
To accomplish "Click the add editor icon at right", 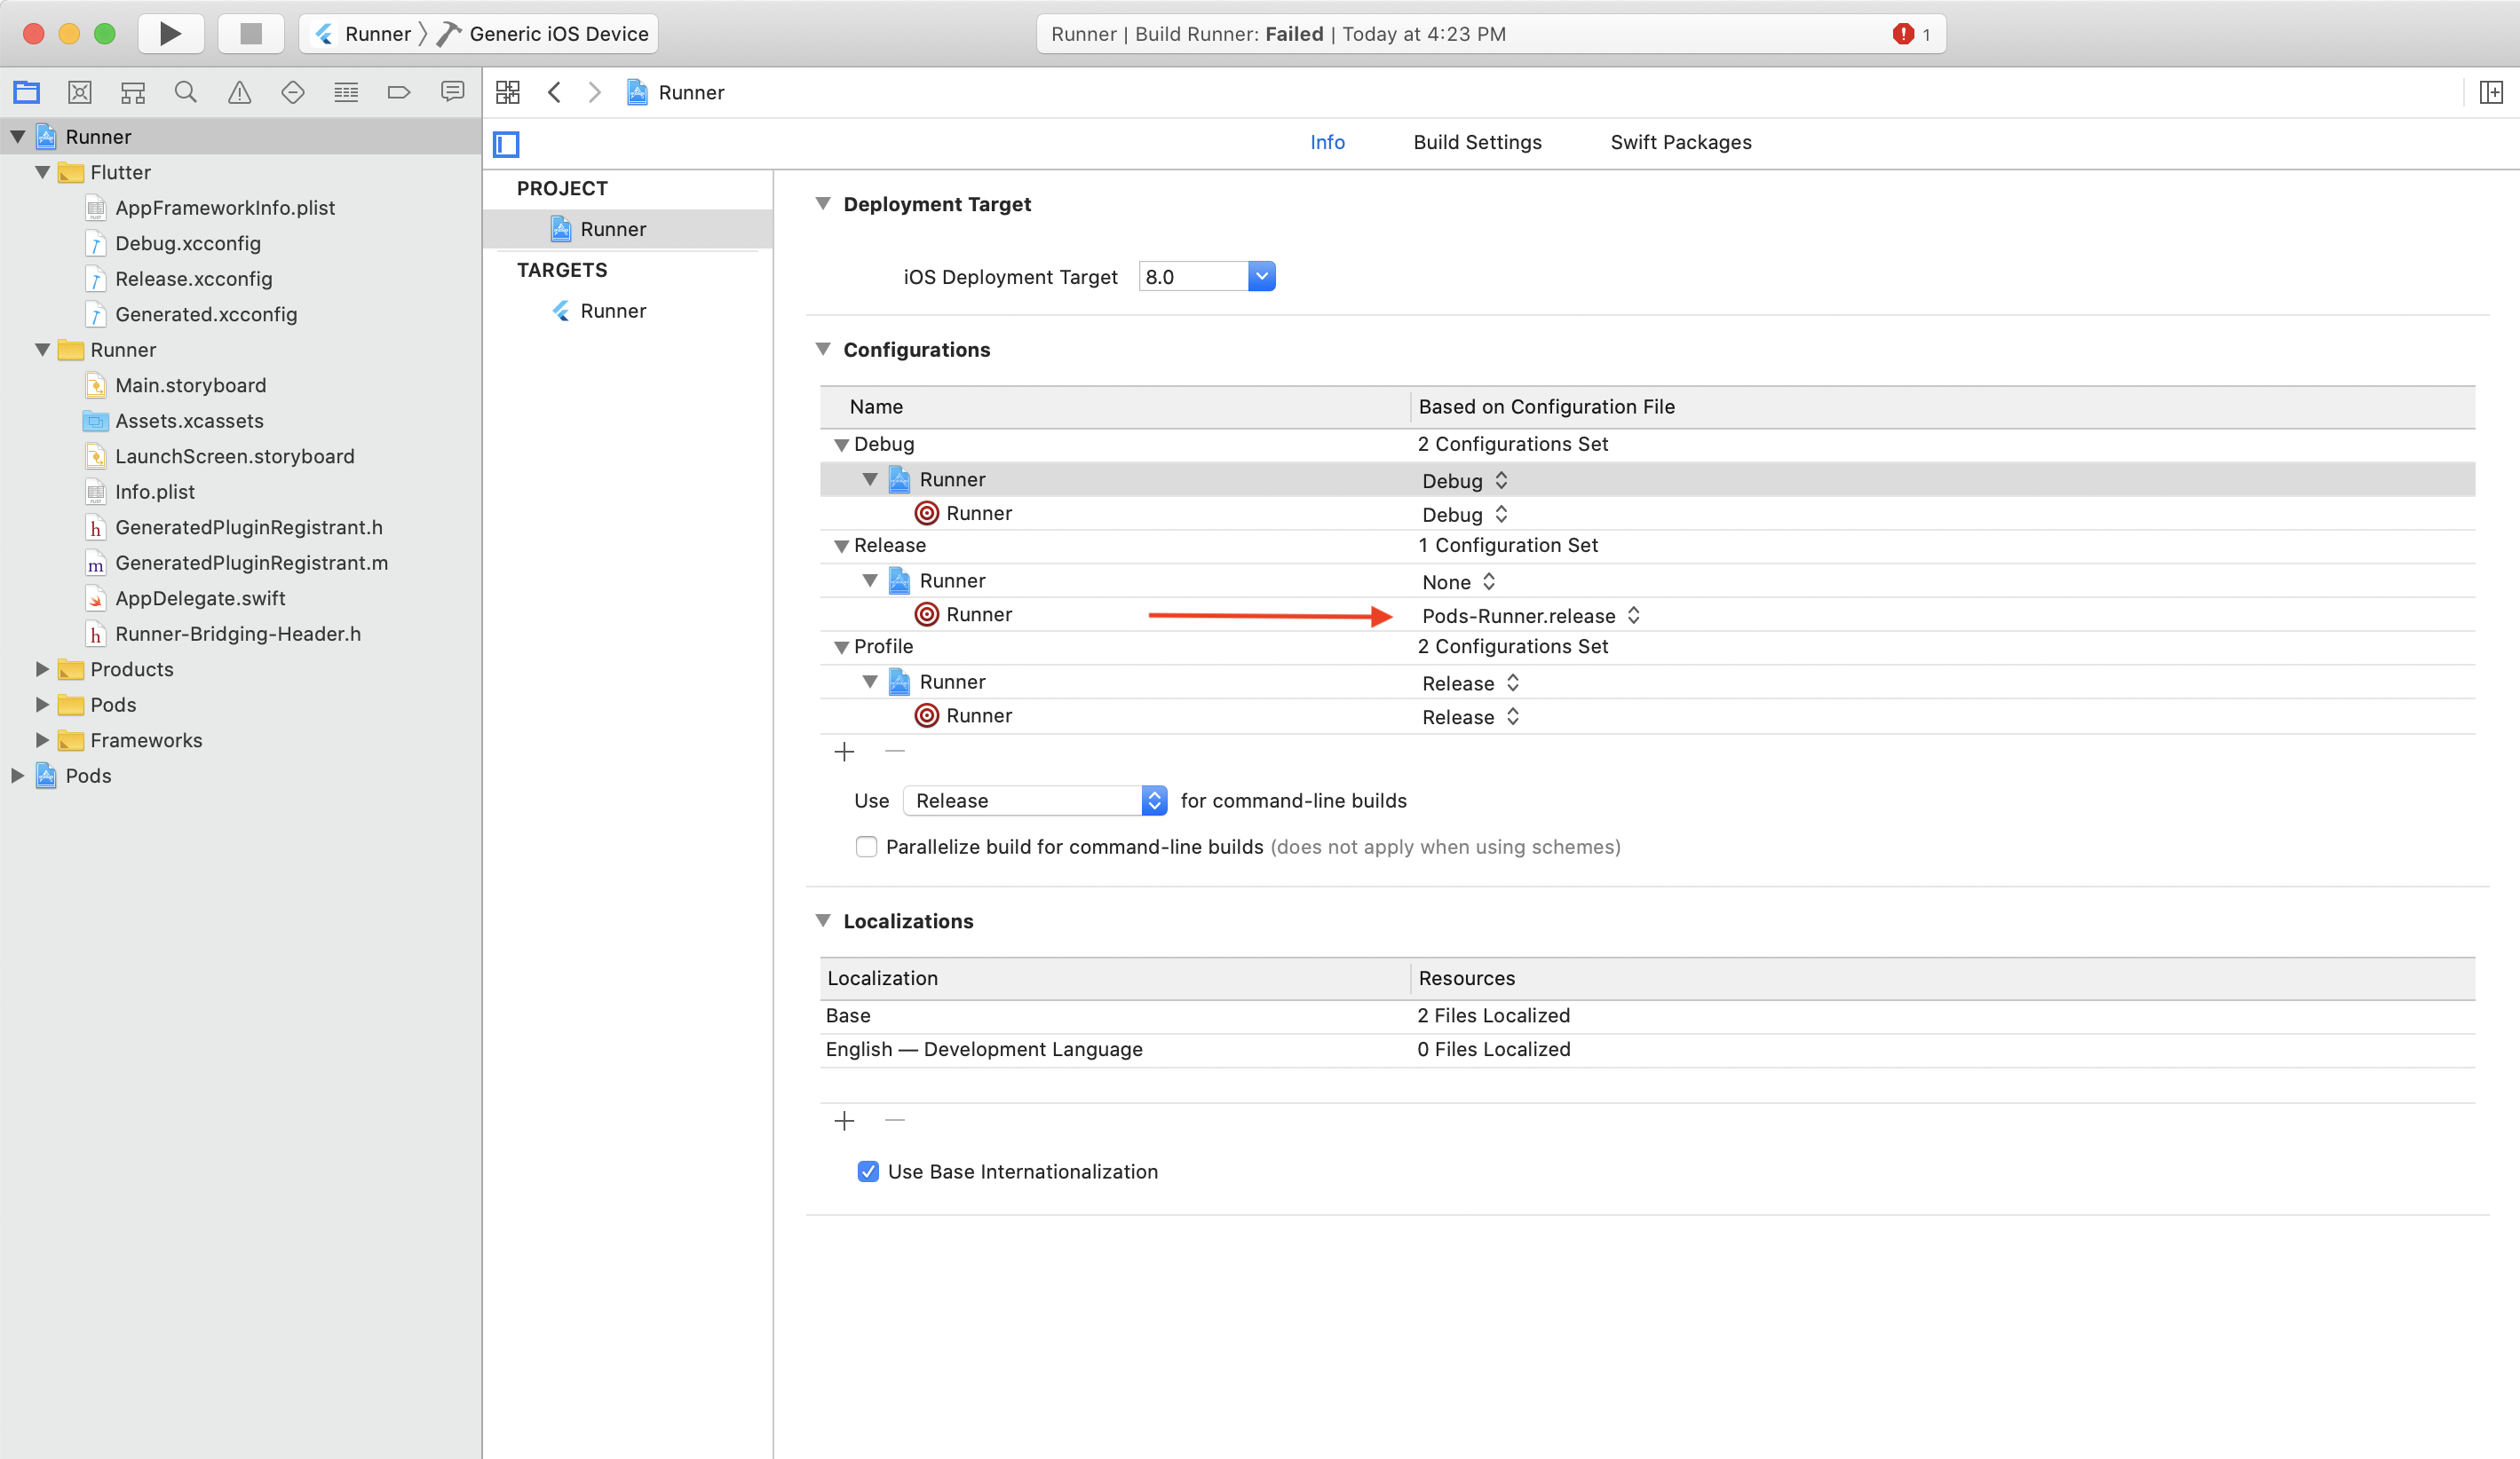I will (x=2491, y=93).
